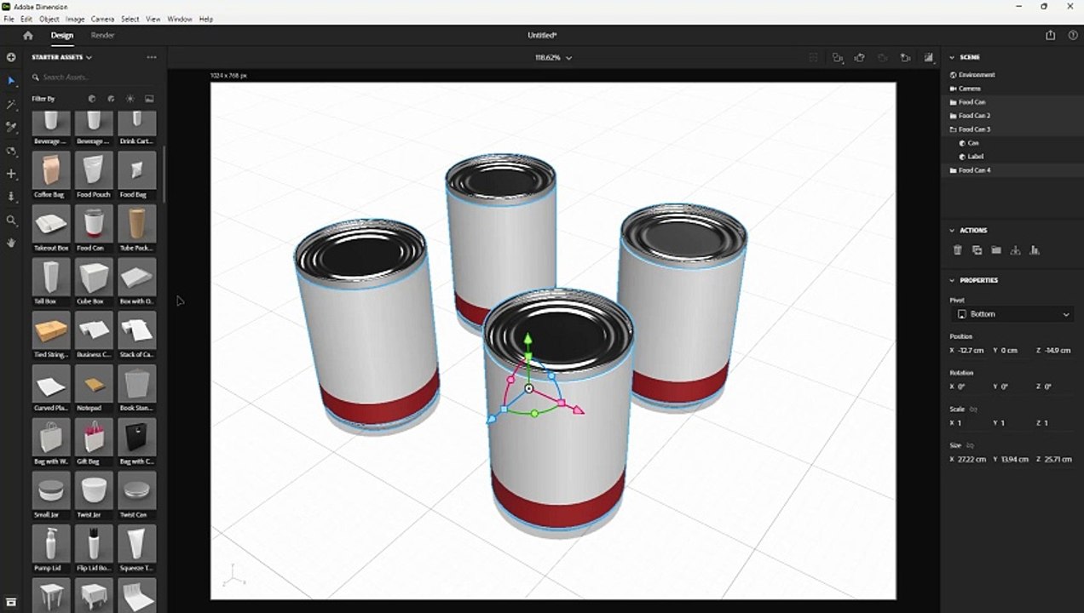Screen dimensions: 1084x613
Task: Open the camera bookmarks icon in top toolbar
Action: pyautogui.click(x=838, y=58)
